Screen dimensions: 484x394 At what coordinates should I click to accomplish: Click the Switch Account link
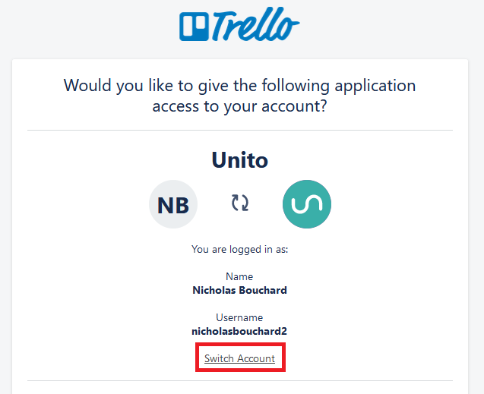click(x=239, y=358)
